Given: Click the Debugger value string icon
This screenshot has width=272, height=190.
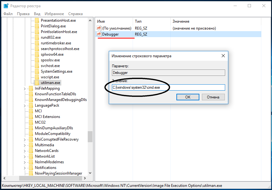Looking at the screenshot, I should 99,34.
